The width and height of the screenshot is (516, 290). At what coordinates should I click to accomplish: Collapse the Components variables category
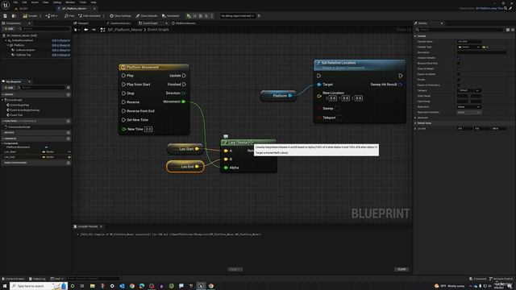(x=3, y=143)
